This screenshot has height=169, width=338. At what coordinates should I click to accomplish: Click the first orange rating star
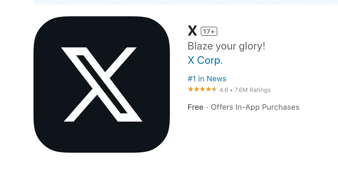point(191,89)
